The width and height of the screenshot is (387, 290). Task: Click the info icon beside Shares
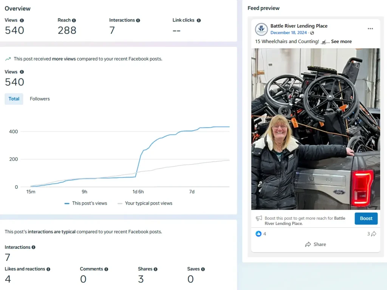click(156, 269)
